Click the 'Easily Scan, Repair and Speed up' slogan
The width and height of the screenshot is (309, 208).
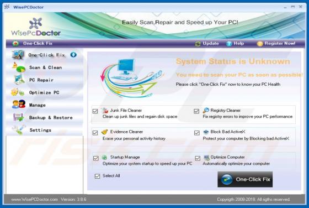click(x=180, y=22)
